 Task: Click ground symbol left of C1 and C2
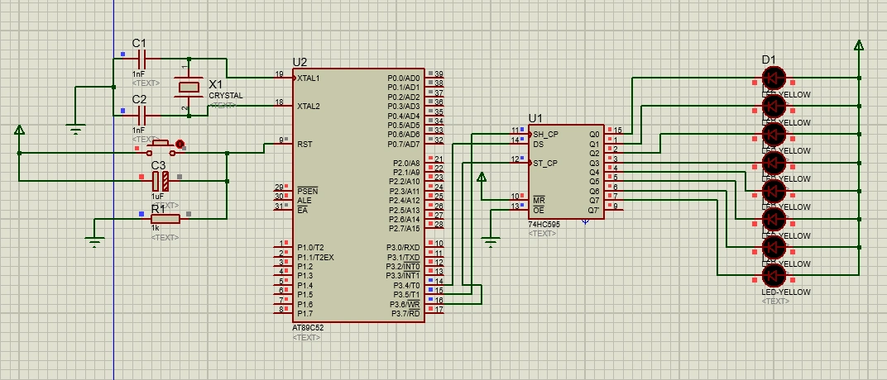pyautogui.click(x=75, y=128)
